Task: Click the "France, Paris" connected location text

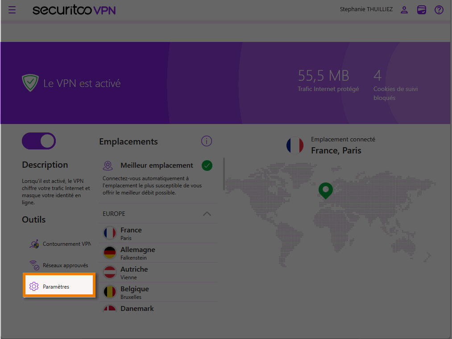Action: pos(336,150)
